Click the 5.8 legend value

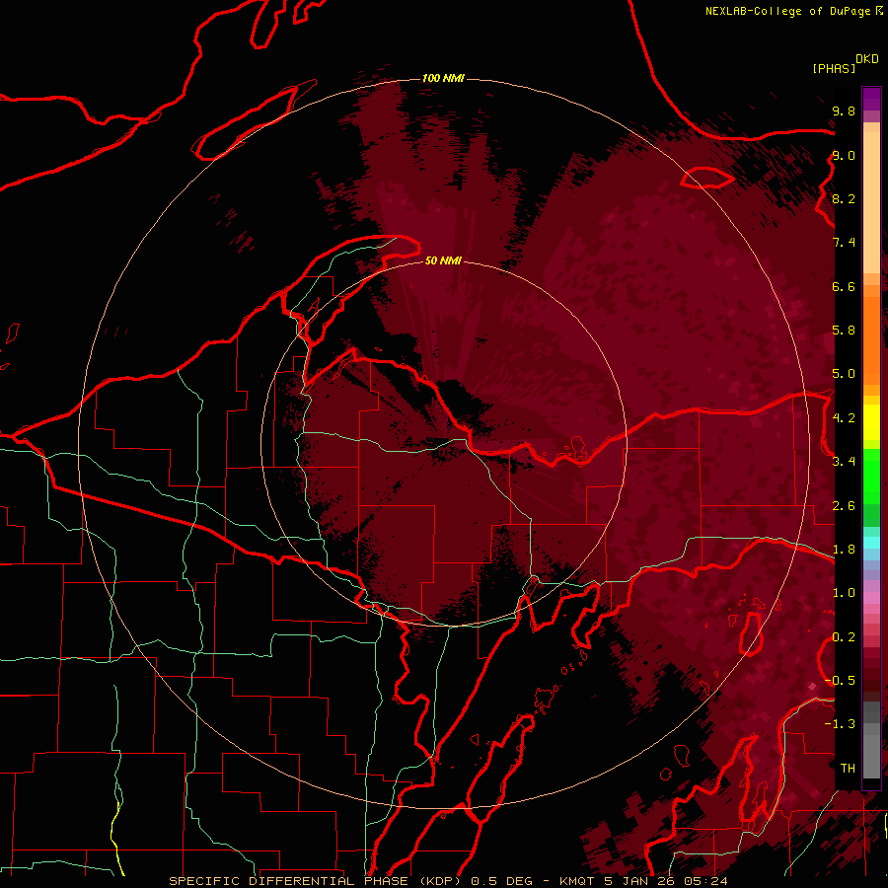[x=844, y=331]
